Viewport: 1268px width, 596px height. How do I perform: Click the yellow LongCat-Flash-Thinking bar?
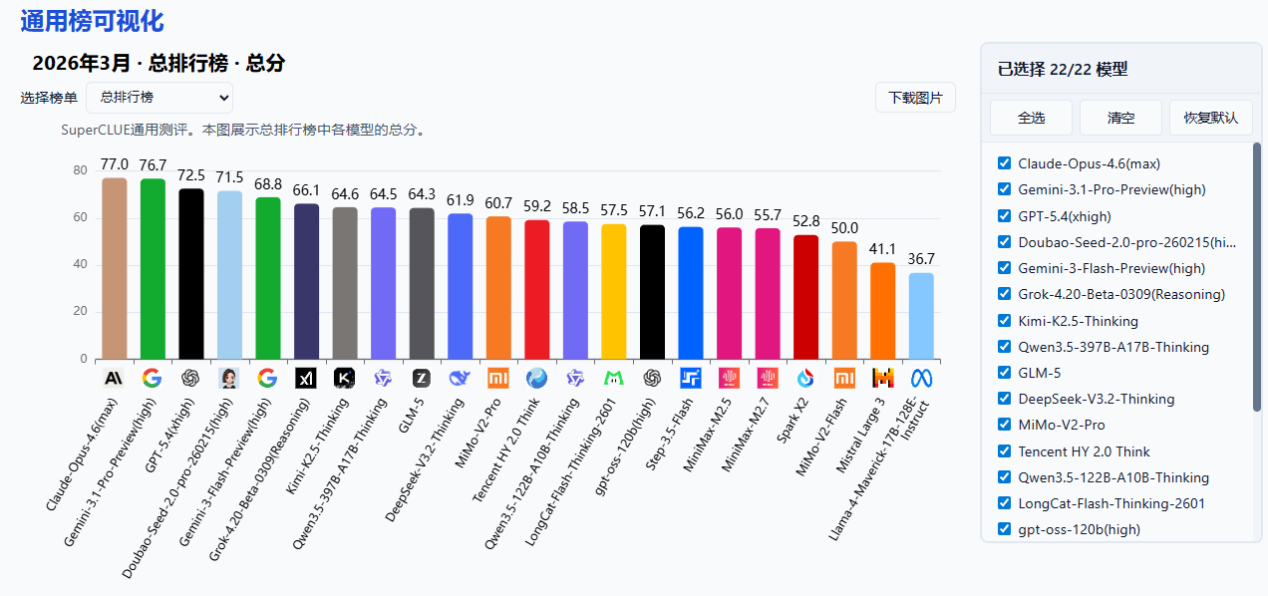613,291
